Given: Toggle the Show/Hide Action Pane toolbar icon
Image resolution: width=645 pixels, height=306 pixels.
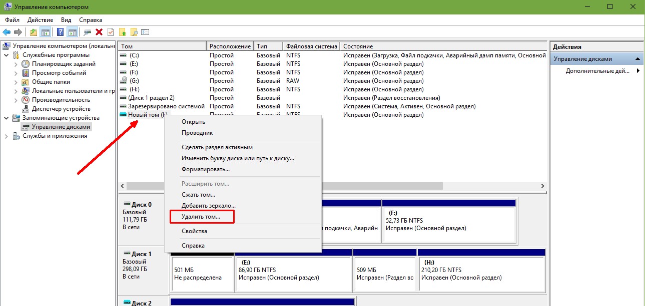Looking at the screenshot, I should (72, 32).
